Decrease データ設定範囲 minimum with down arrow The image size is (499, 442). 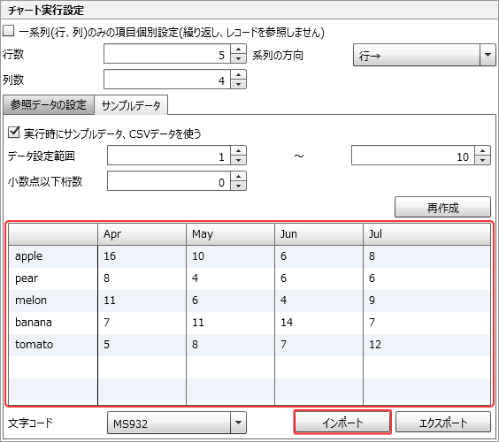click(238, 160)
